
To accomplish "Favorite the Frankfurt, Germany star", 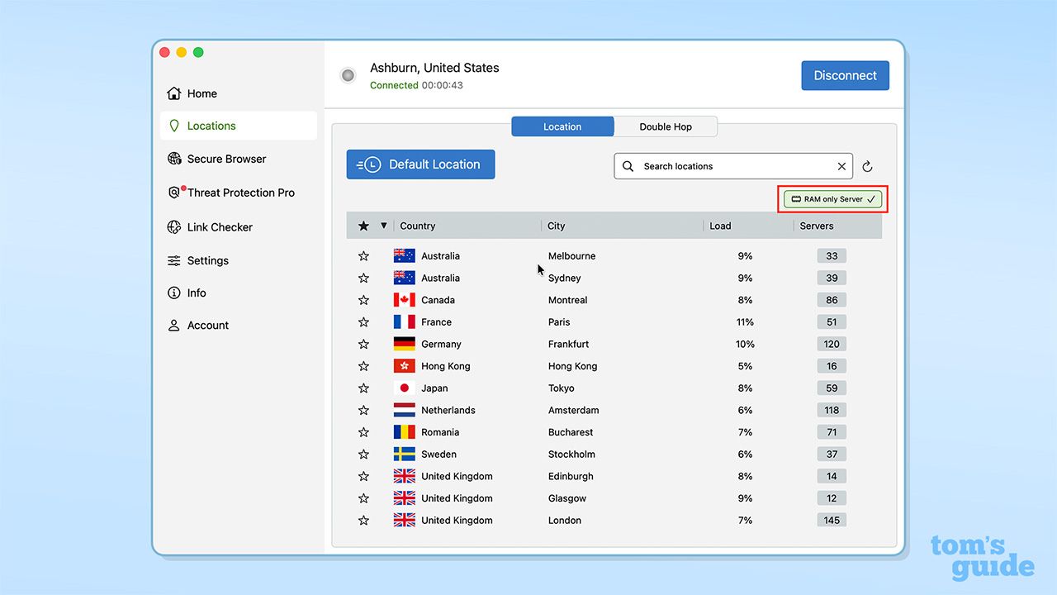I will click(x=363, y=344).
